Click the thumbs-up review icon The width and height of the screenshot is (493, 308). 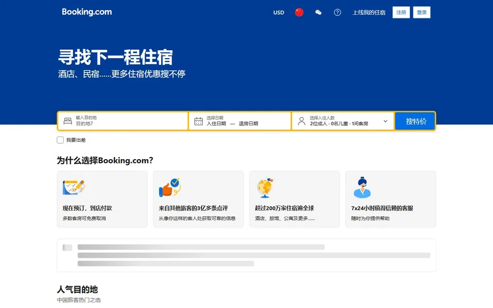tap(170, 187)
